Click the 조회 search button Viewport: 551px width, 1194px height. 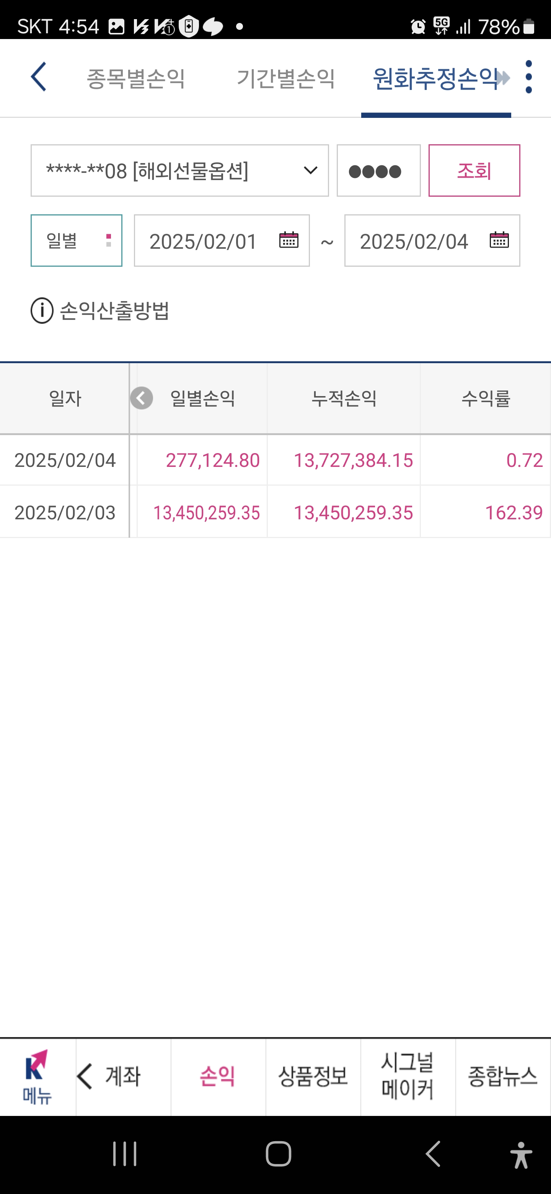click(474, 171)
